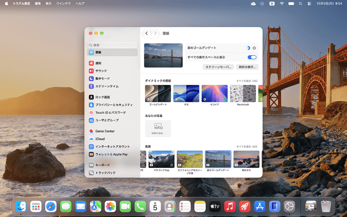The width and height of the screenshot is (347, 217).
Task: Open インターネットアカウント in the sidebar
Action: pos(112,147)
